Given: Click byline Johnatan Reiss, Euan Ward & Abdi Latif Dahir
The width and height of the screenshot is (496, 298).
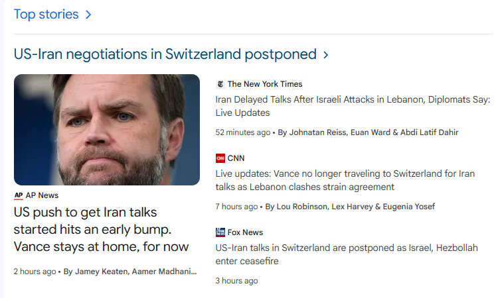Looking at the screenshot, I should pos(369,132).
